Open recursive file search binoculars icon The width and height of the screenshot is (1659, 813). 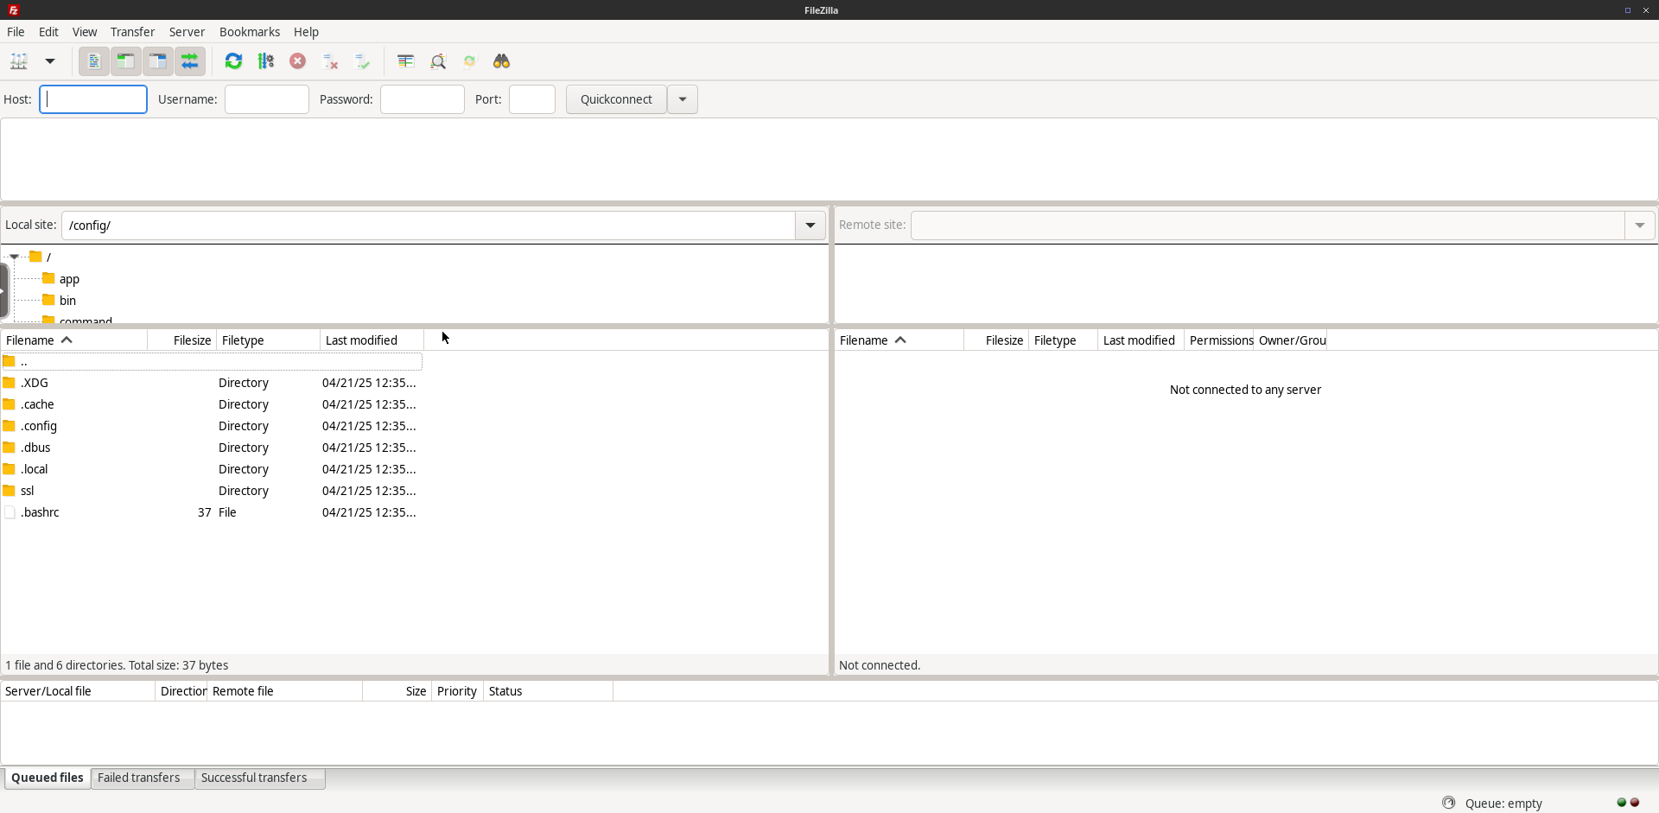[502, 61]
